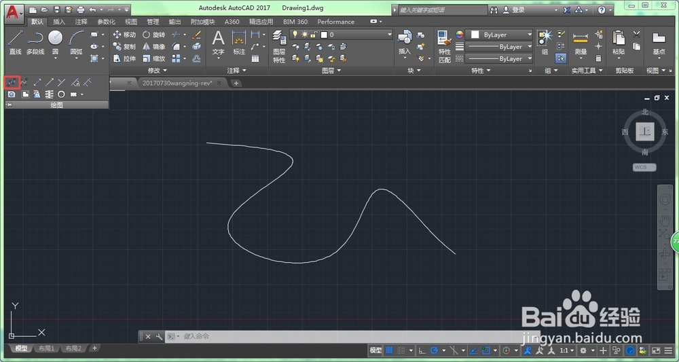Click the erase tool in modify panel

[x=197, y=35]
